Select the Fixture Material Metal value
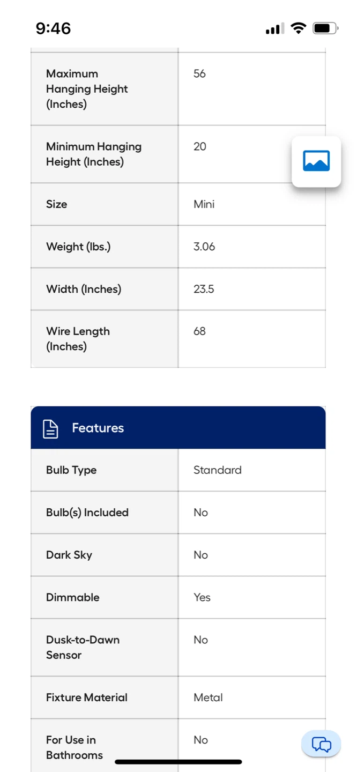Screen dimensions: 357x772 pos(208,697)
